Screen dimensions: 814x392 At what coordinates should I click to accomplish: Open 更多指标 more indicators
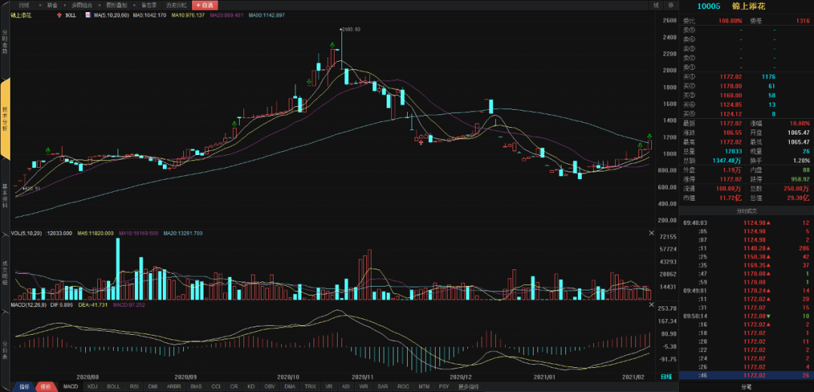[468, 387]
